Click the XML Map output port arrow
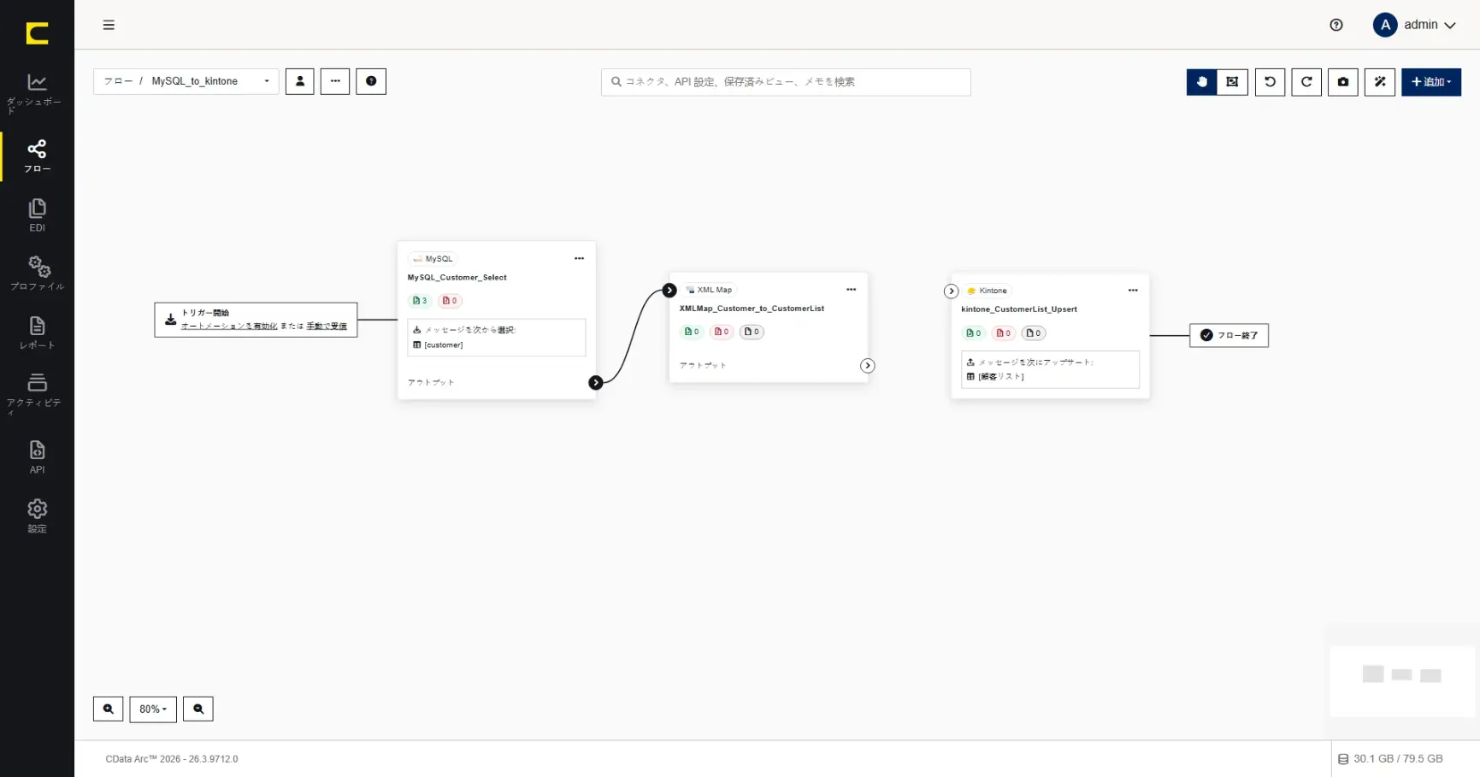The height and width of the screenshot is (777, 1480). coord(868,366)
